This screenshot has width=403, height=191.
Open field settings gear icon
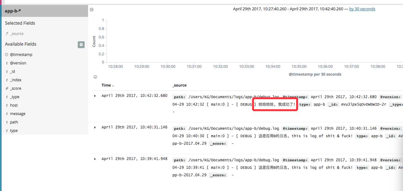[x=81, y=45]
